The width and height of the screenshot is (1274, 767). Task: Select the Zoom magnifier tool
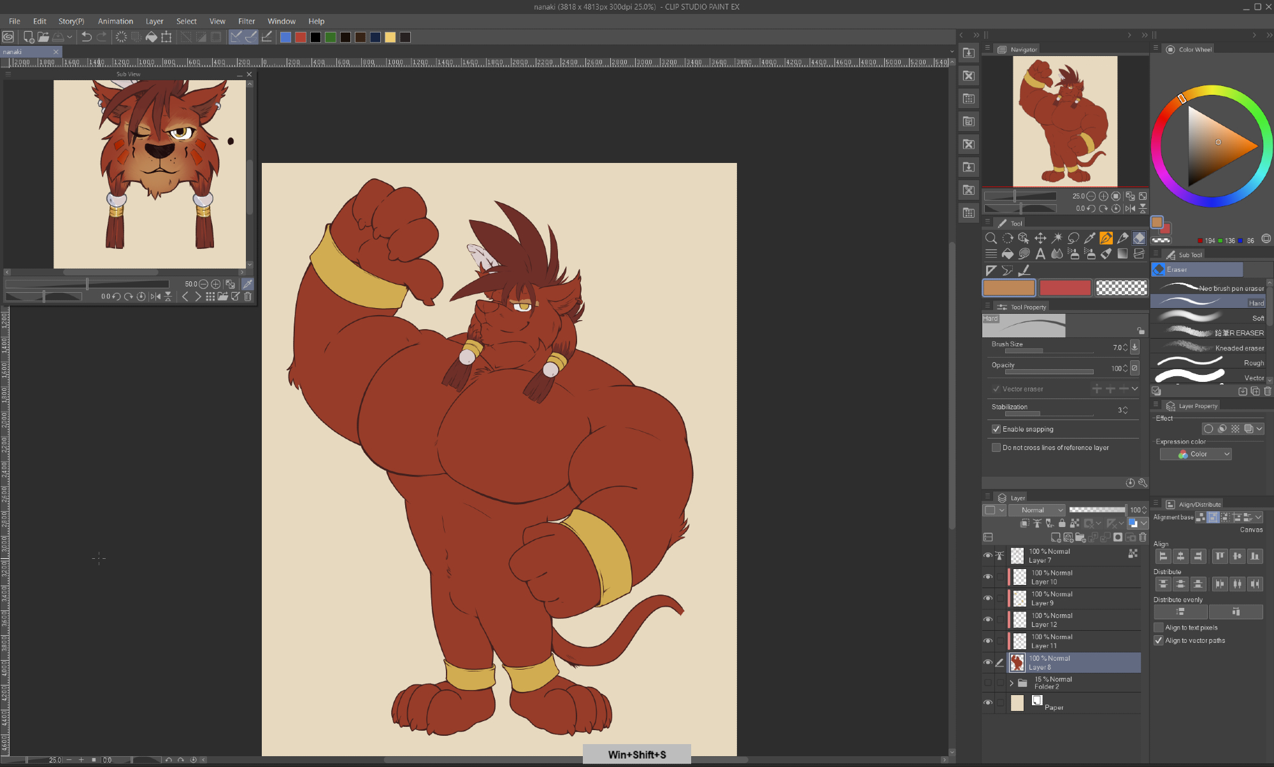click(991, 238)
